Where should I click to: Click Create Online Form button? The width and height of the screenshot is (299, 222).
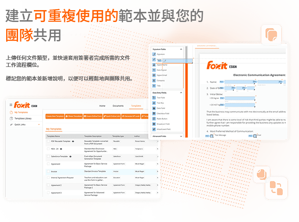[x=93, y=116]
